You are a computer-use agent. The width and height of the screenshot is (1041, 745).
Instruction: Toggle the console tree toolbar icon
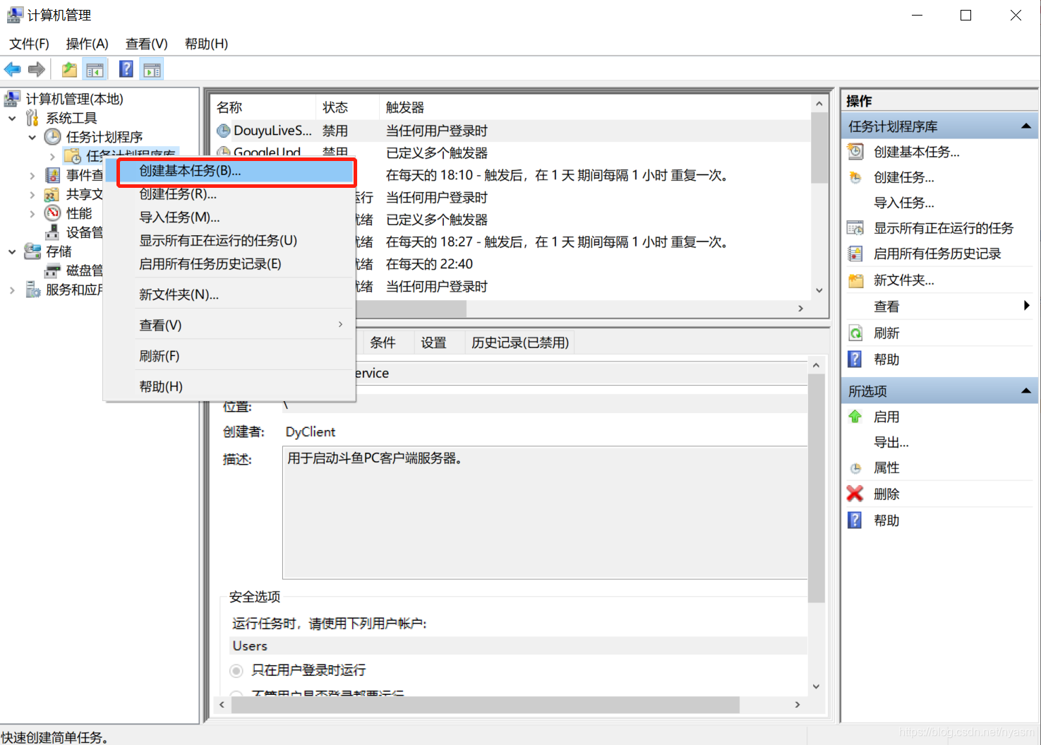point(95,69)
